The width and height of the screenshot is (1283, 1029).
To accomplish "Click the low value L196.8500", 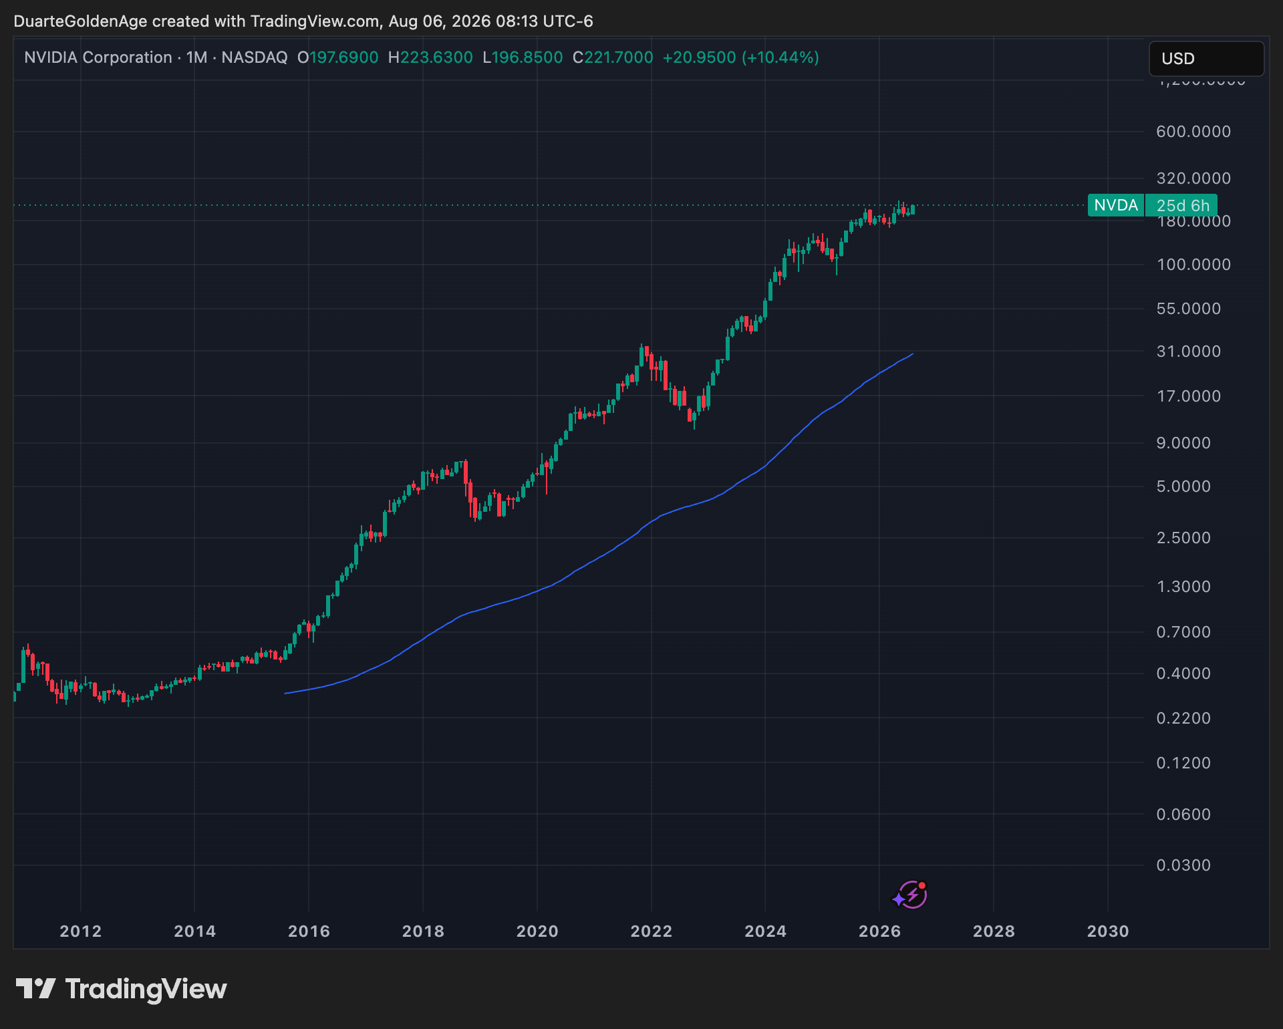I will tap(523, 57).
